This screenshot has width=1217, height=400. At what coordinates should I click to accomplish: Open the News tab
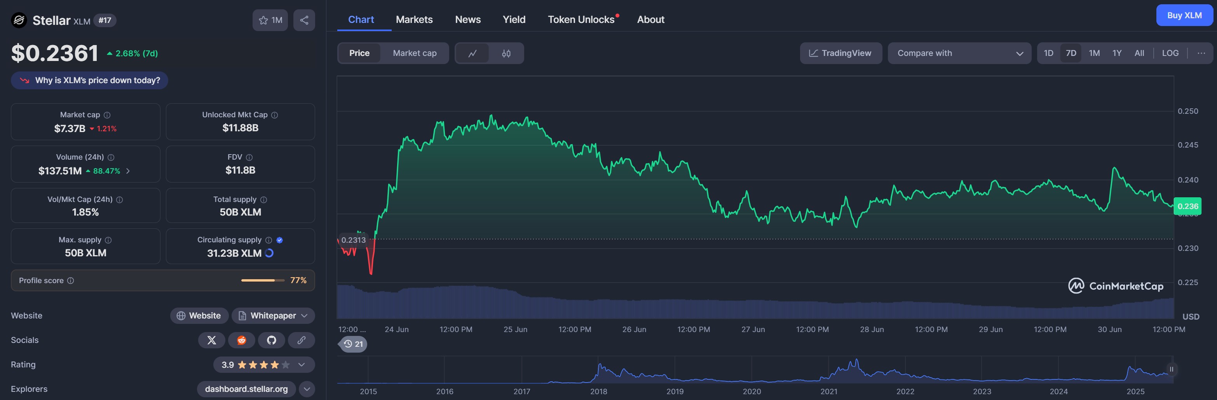468,19
